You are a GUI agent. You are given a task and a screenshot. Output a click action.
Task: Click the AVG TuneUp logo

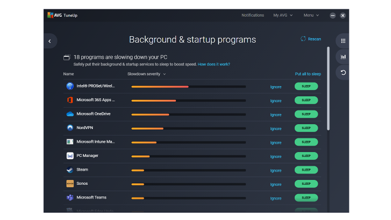pyautogui.click(x=62, y=15)
